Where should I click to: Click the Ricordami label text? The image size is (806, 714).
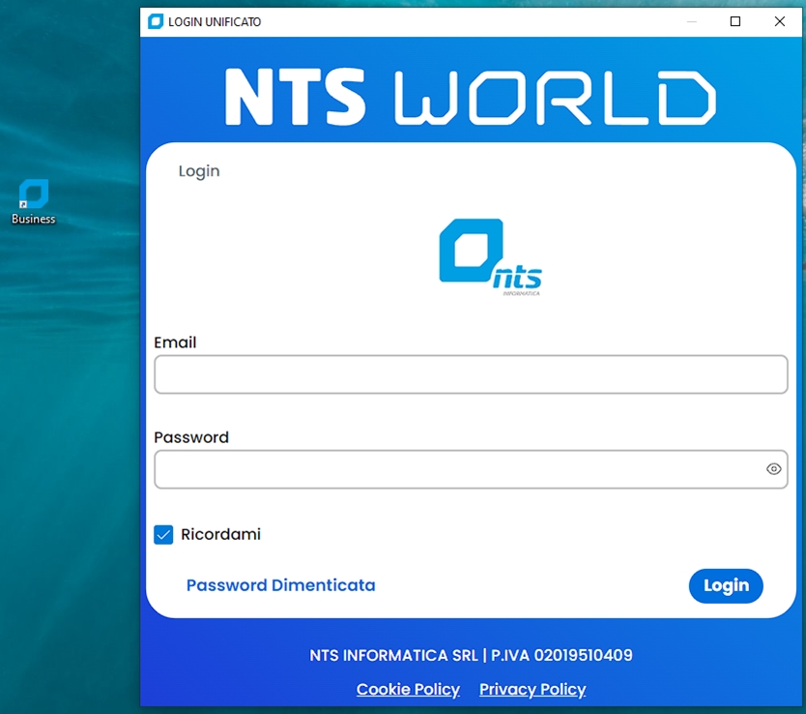point(220,534)
